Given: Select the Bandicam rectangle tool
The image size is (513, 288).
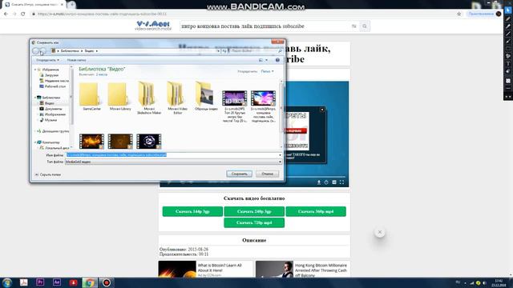Looking at the screenshot, I should 507,49.
